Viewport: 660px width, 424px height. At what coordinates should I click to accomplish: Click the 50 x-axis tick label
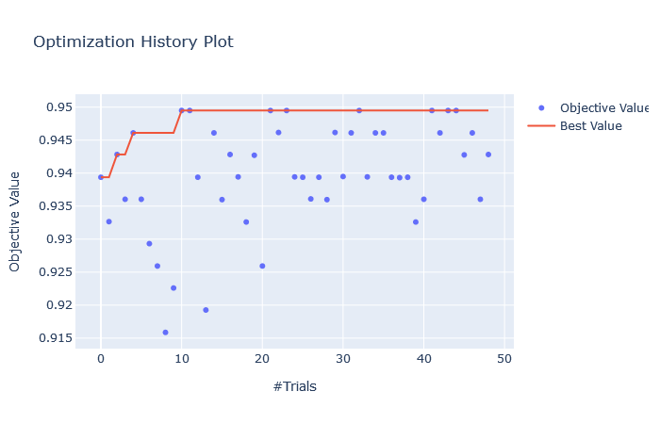(x=504, y=358)
